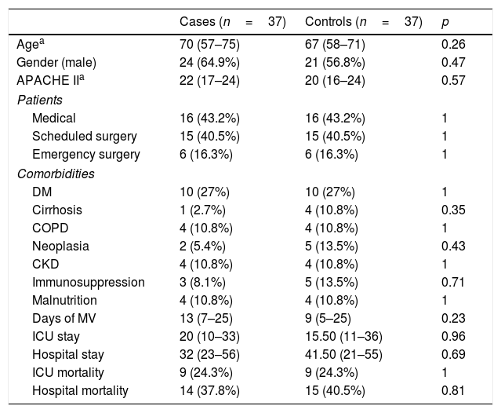This screenshot has width=501, height=413.
Task: Click the Controls column header
Action: tap(363, 20)
